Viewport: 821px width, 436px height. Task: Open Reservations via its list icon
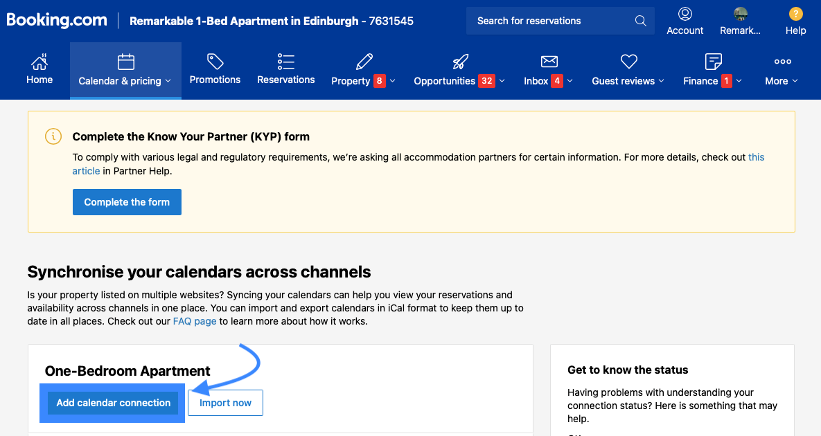coord(285,61)
